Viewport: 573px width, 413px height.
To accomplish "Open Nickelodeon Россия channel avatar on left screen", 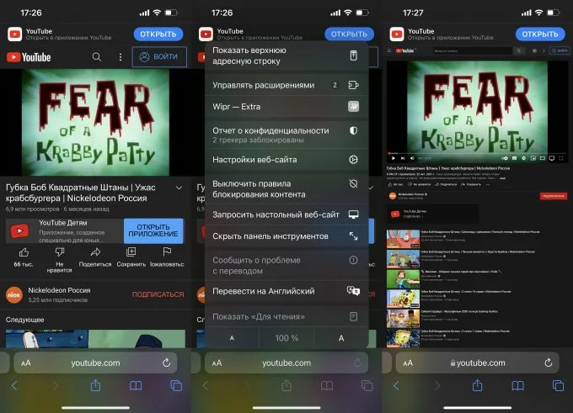I will tap(14, 294).
